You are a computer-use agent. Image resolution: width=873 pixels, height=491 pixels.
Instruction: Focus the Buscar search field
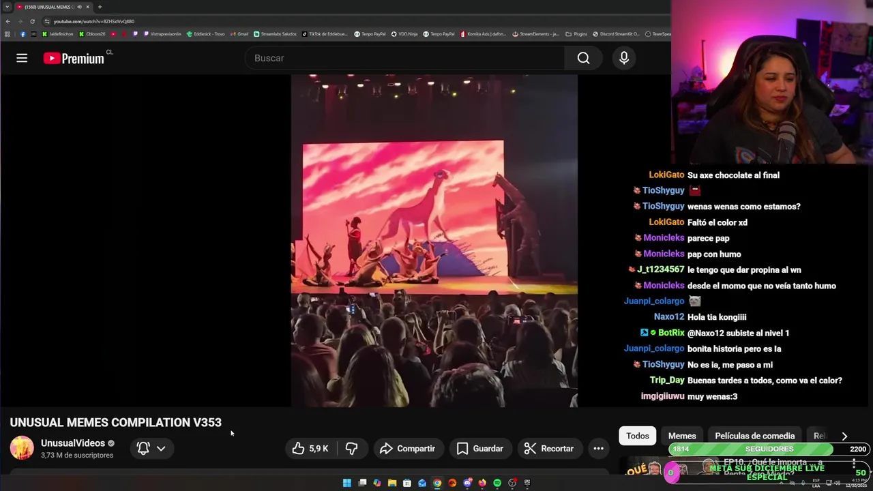[x=405, y=58]
